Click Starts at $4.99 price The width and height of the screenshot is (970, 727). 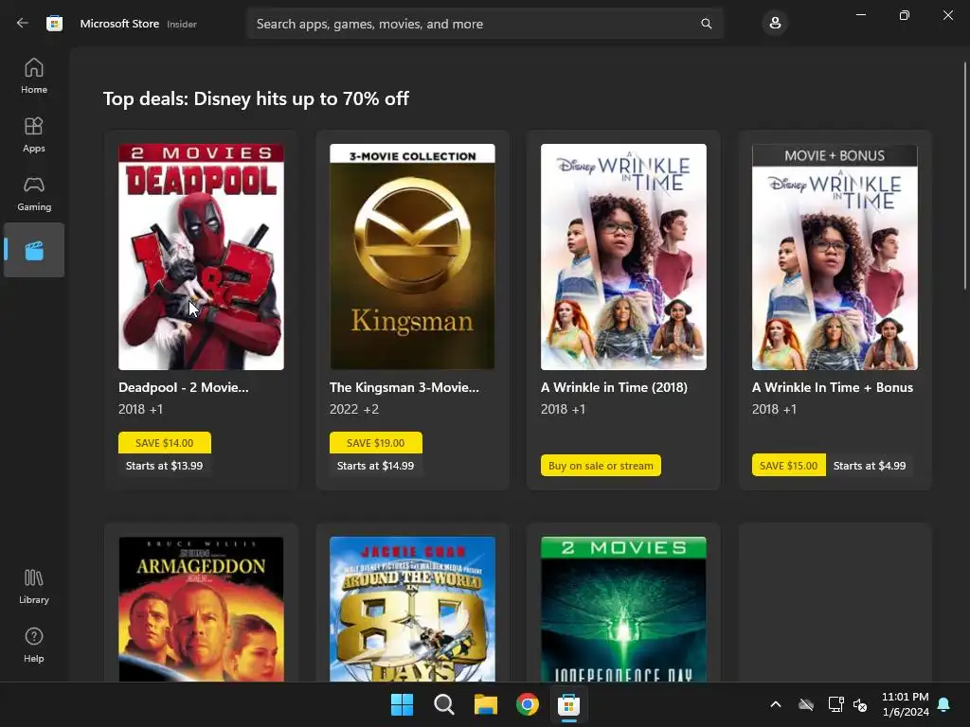[x=870, y=466]
